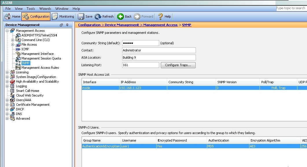This screenshot has width=307, height=167.
Task: Select the DNS icon
Action: click(x=12, y=114)
